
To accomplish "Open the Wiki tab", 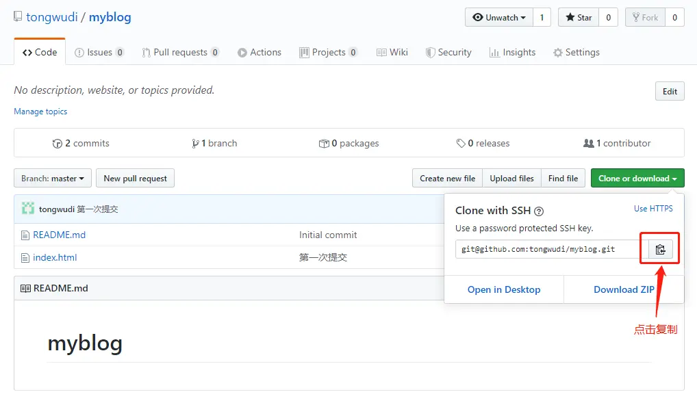I will (x=392, y=52).
